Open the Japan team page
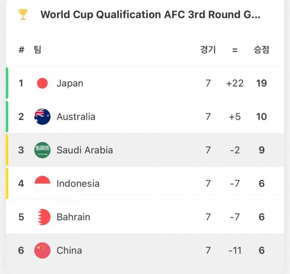Image resolution: width=290 pixels, height=274 pixels. pos(70,83)
